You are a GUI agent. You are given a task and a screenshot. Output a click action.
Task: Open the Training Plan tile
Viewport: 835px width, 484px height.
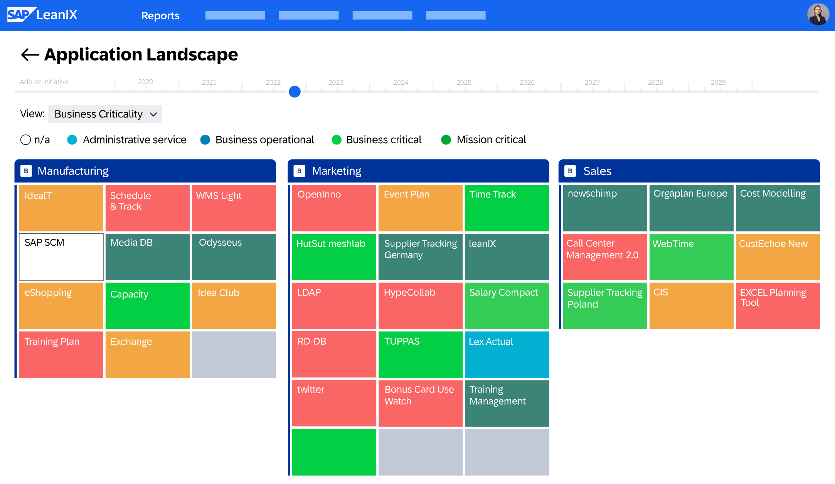click(x=61, y=355)
